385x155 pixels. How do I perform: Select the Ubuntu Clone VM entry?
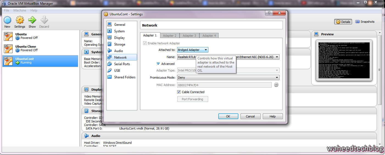(x=40, y=48)
